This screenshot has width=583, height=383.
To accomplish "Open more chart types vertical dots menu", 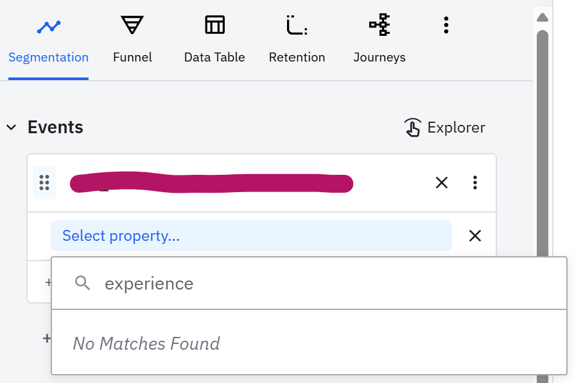I will coord(446,26).
